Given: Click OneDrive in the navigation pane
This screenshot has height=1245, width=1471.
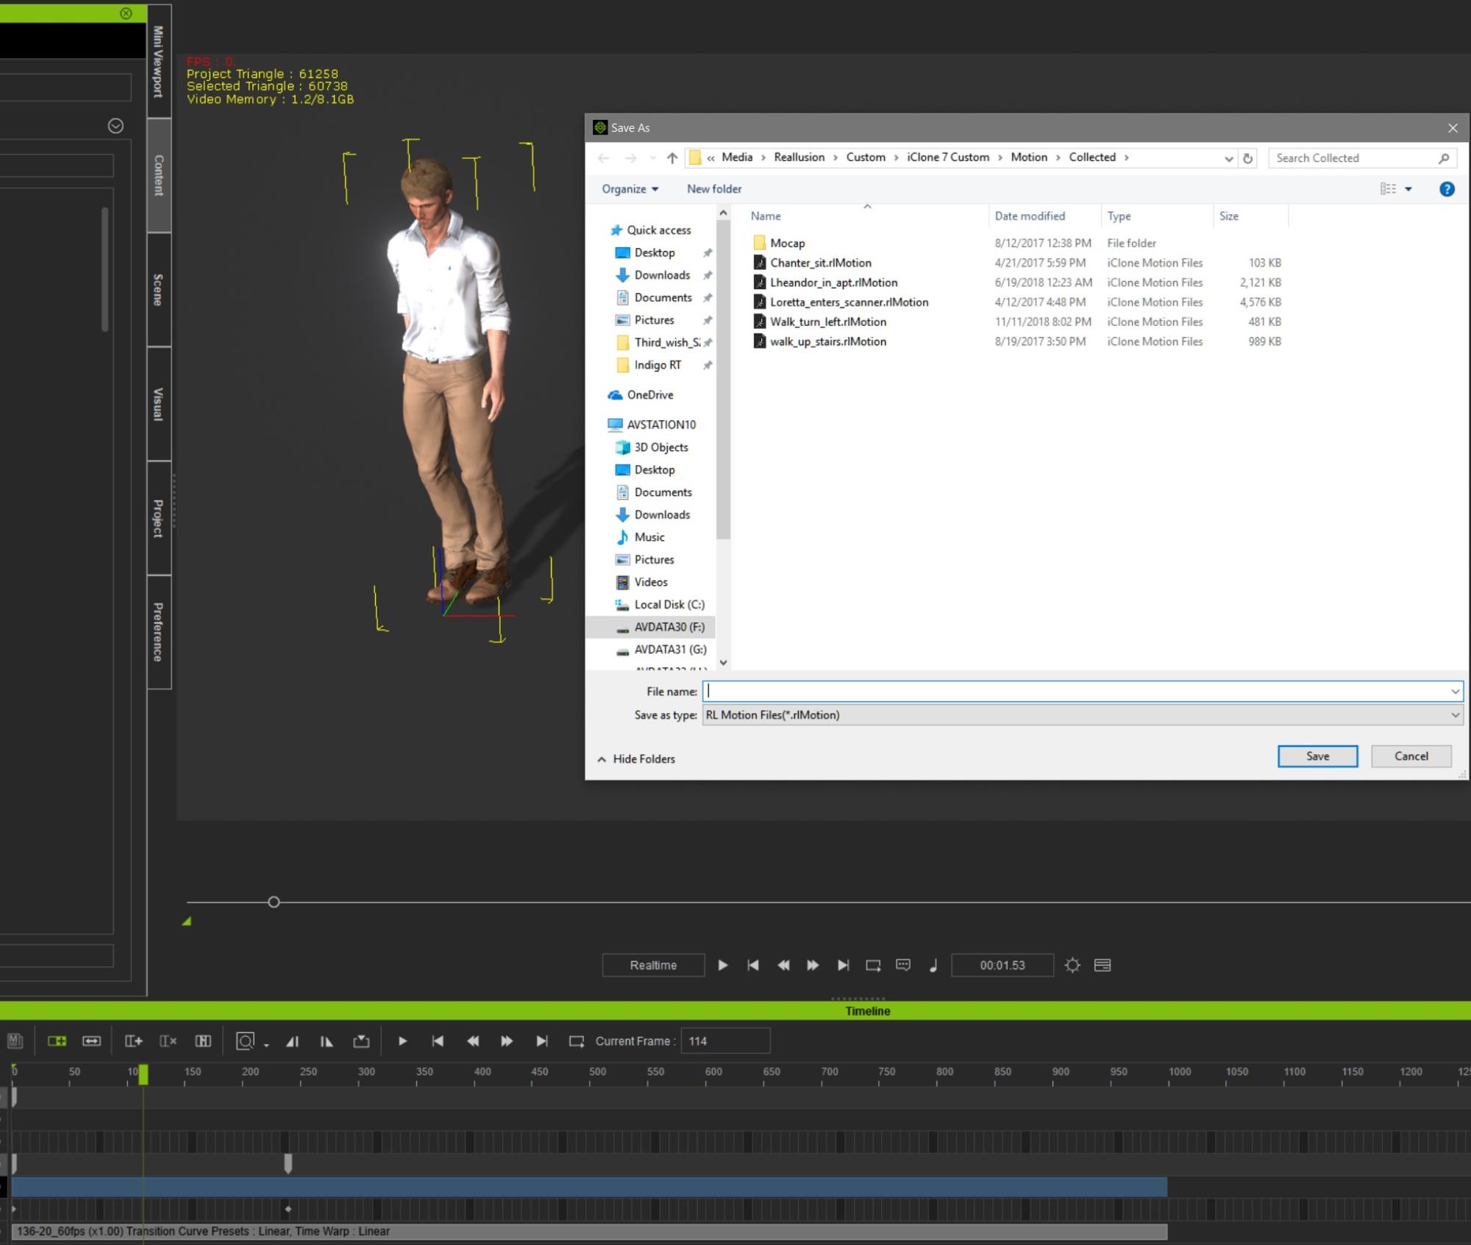Looking at the screenshot, I should pyautogui.click(x=649, y=395).
